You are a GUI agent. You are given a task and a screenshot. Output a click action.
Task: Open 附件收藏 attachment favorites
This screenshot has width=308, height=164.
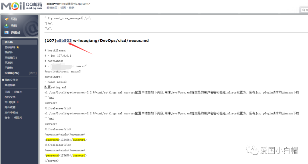point(10,108)
